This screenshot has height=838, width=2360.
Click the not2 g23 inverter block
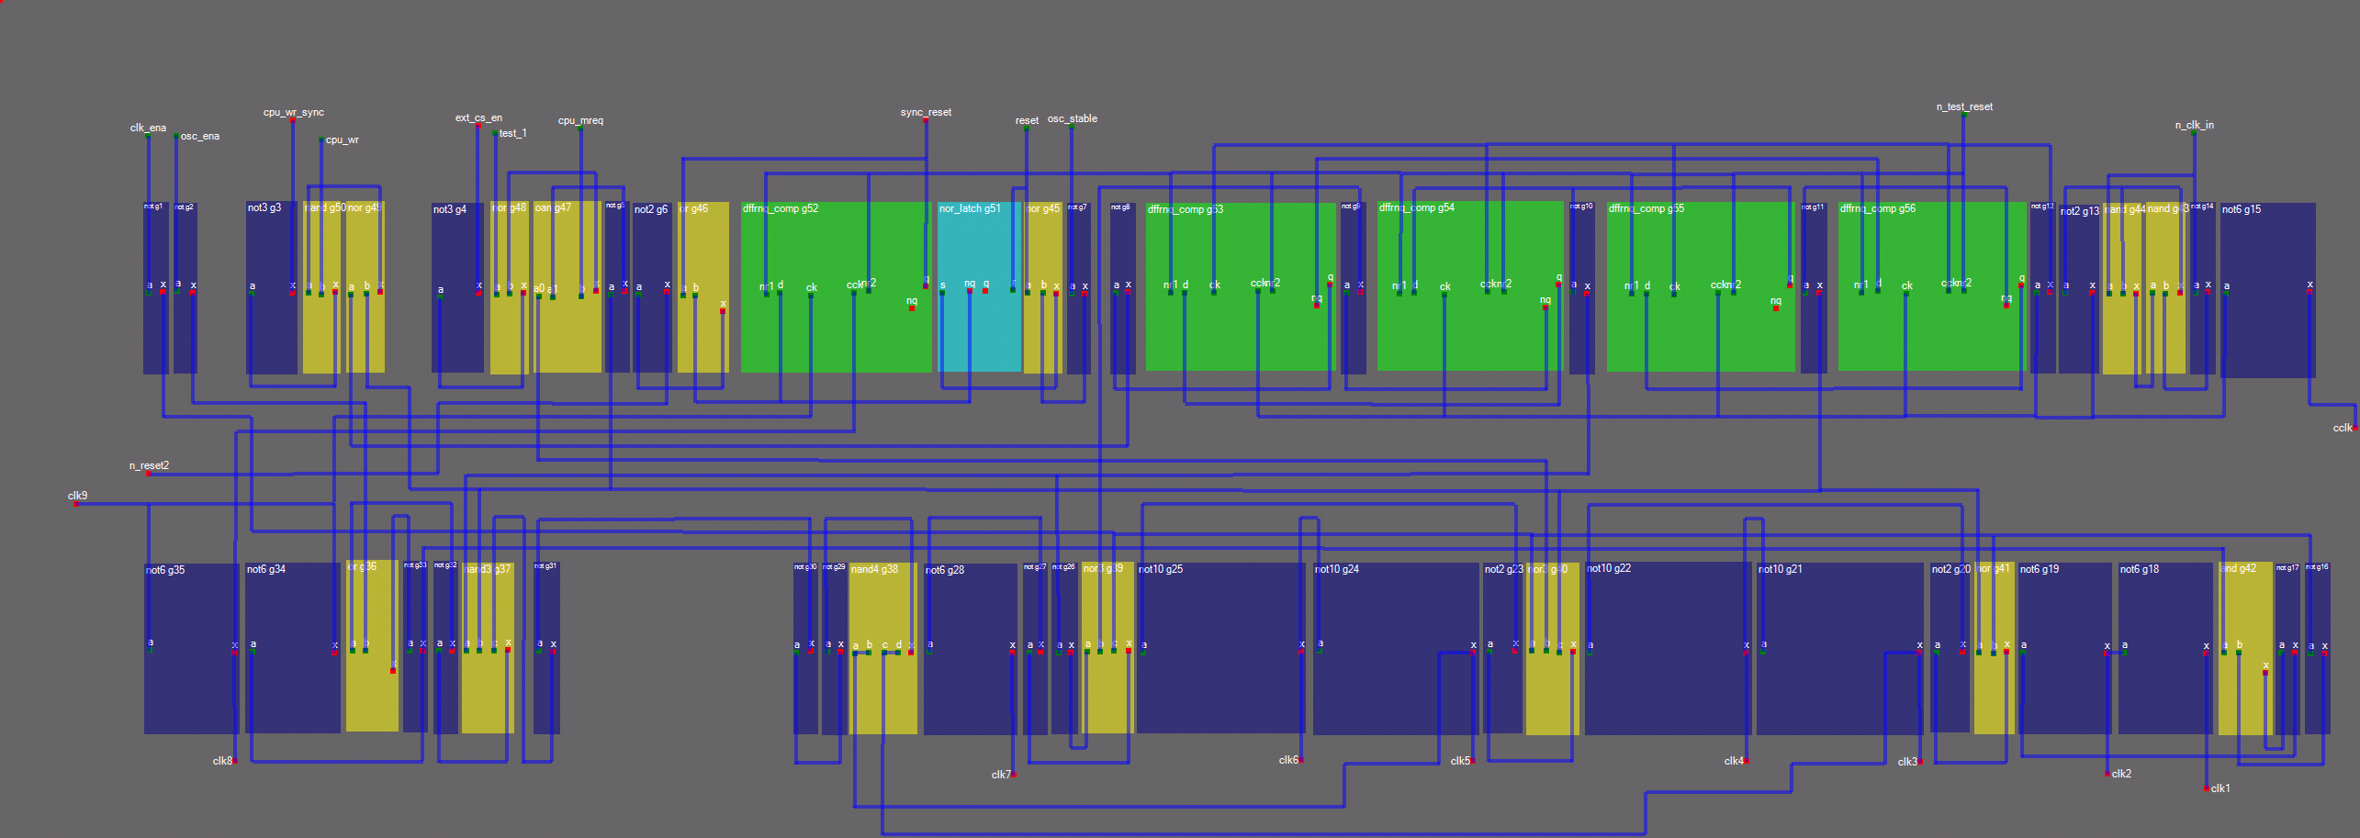coord(1503,648)
